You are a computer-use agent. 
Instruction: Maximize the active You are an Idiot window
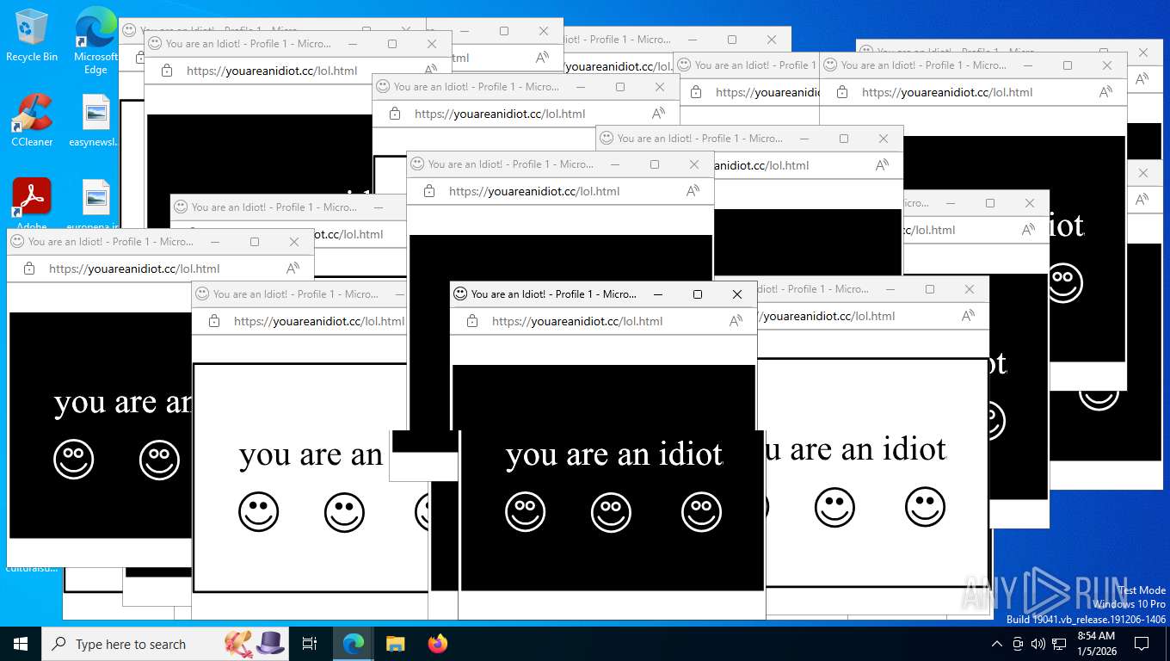(698, 294)
